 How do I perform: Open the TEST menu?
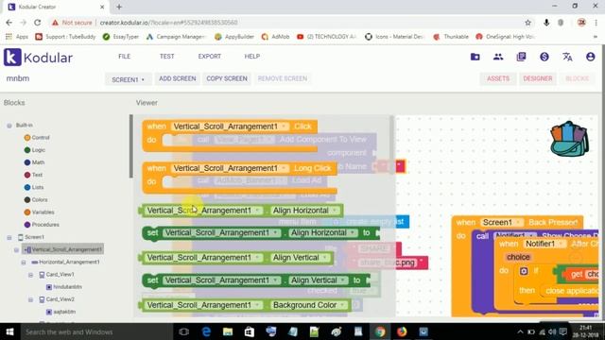166,57
